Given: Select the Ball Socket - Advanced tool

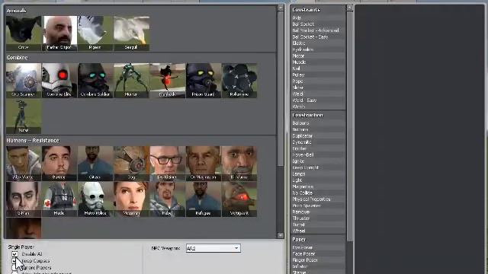Looking at the screenshot, I should [318, 30].
